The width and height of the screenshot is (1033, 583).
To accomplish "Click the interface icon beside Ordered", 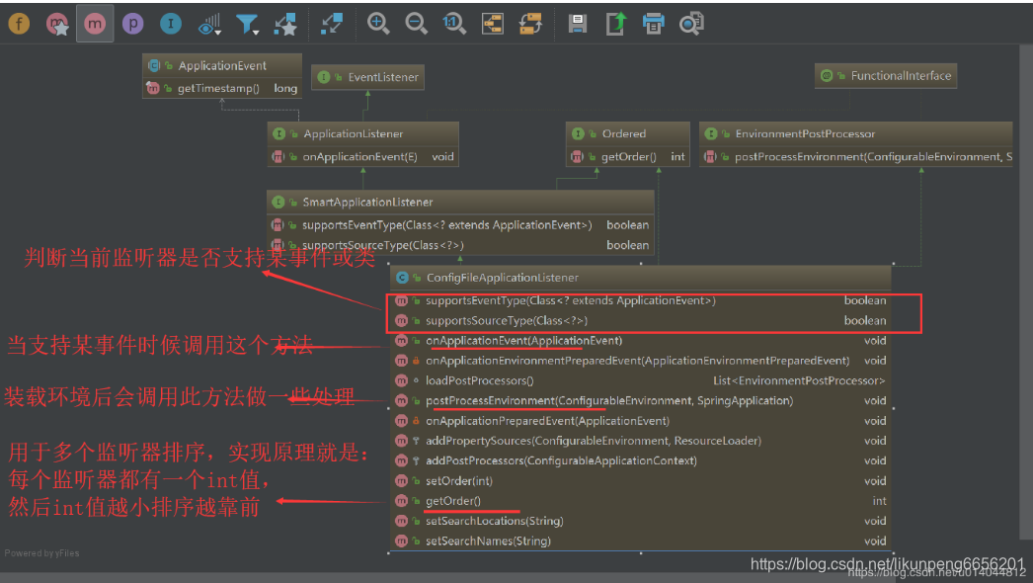I will pos(578,133).
